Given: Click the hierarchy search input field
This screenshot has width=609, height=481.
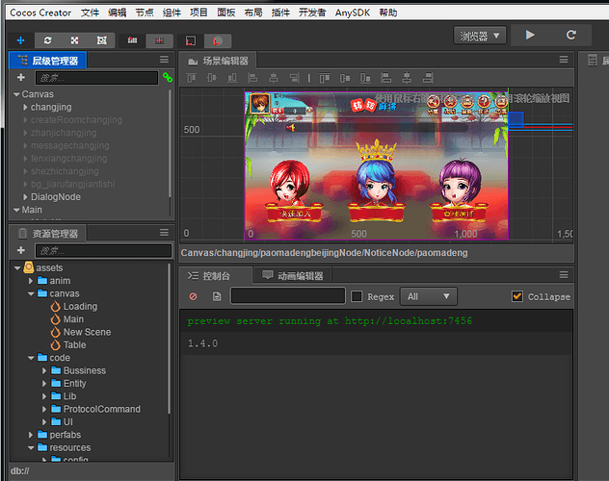Looking at the screenshot, I should [x=97, y=78].
